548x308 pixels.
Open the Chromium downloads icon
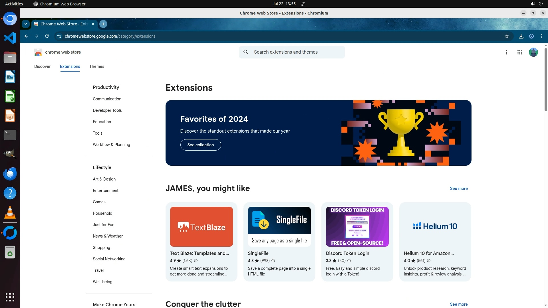tap(521, 36)
